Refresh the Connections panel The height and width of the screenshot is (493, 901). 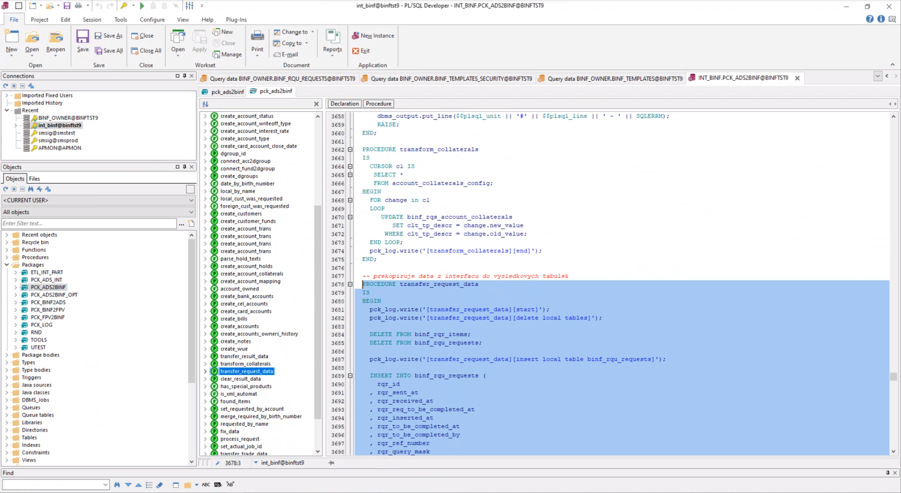tap(5, 86)
